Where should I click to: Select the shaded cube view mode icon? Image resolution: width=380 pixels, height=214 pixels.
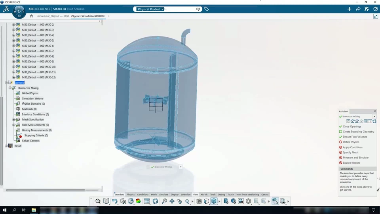click(x=214, y=201)
